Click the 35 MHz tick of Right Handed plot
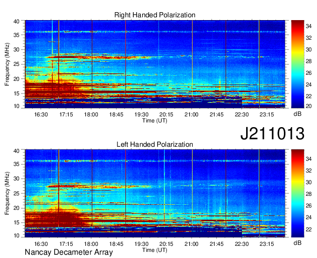Image resolution: width=317 pixels, height=258 pixels. coord(17,35)
